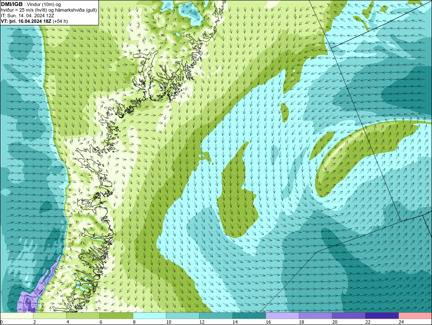Click the 'VT: þri. 16.04.2024 18Z (+54 h)' line
Screen dimensions: 432x325
pos(35,21)
